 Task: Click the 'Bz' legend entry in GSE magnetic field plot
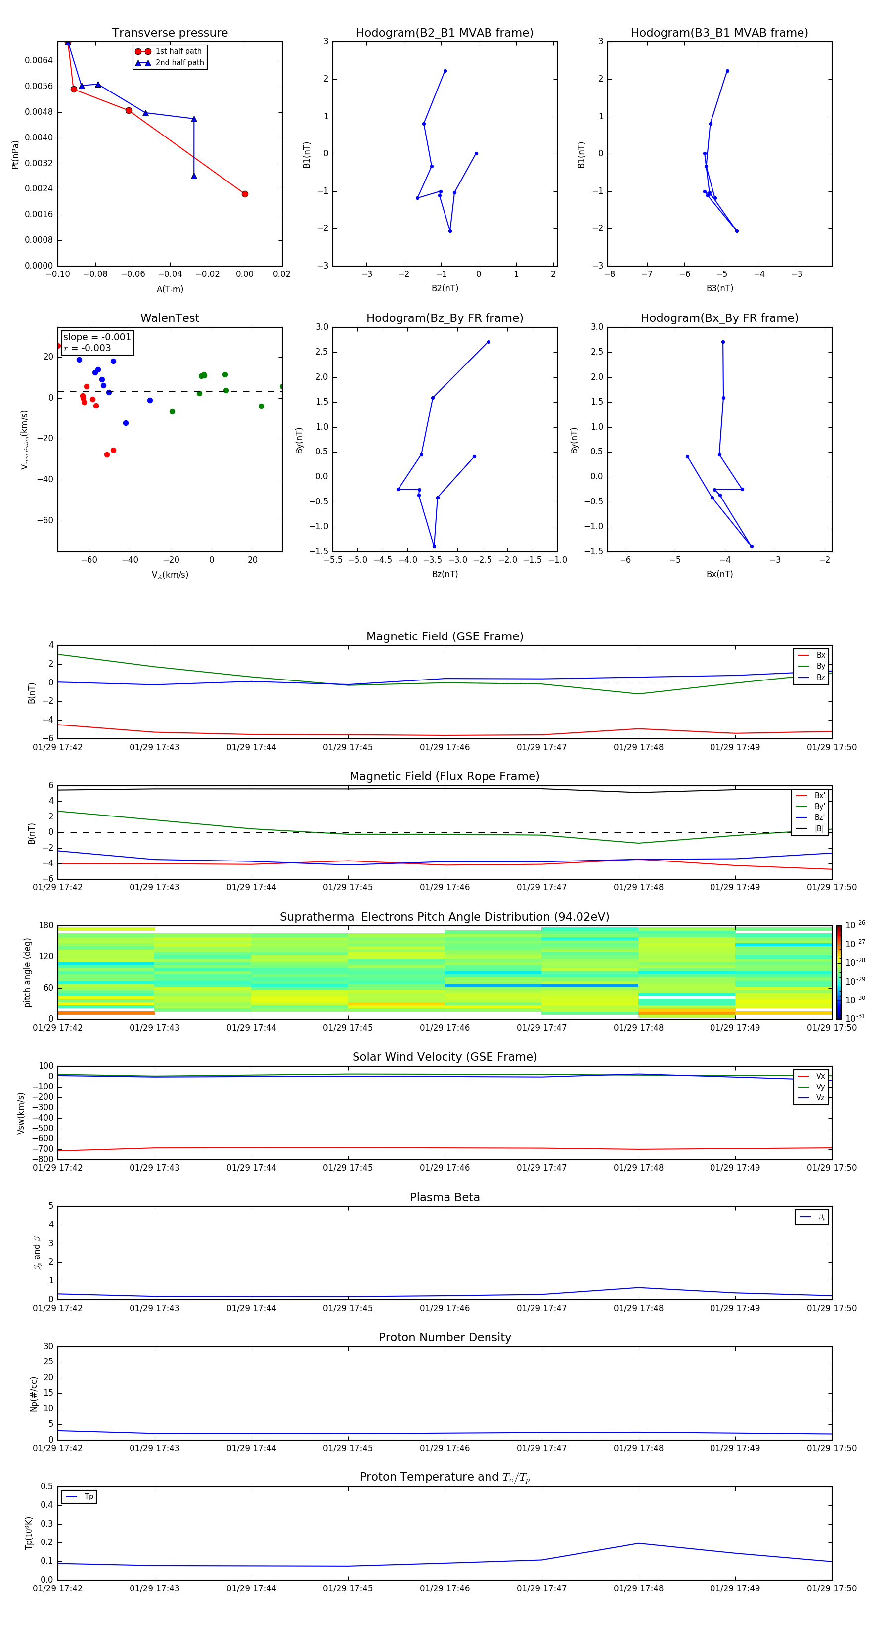click(811, 677)
